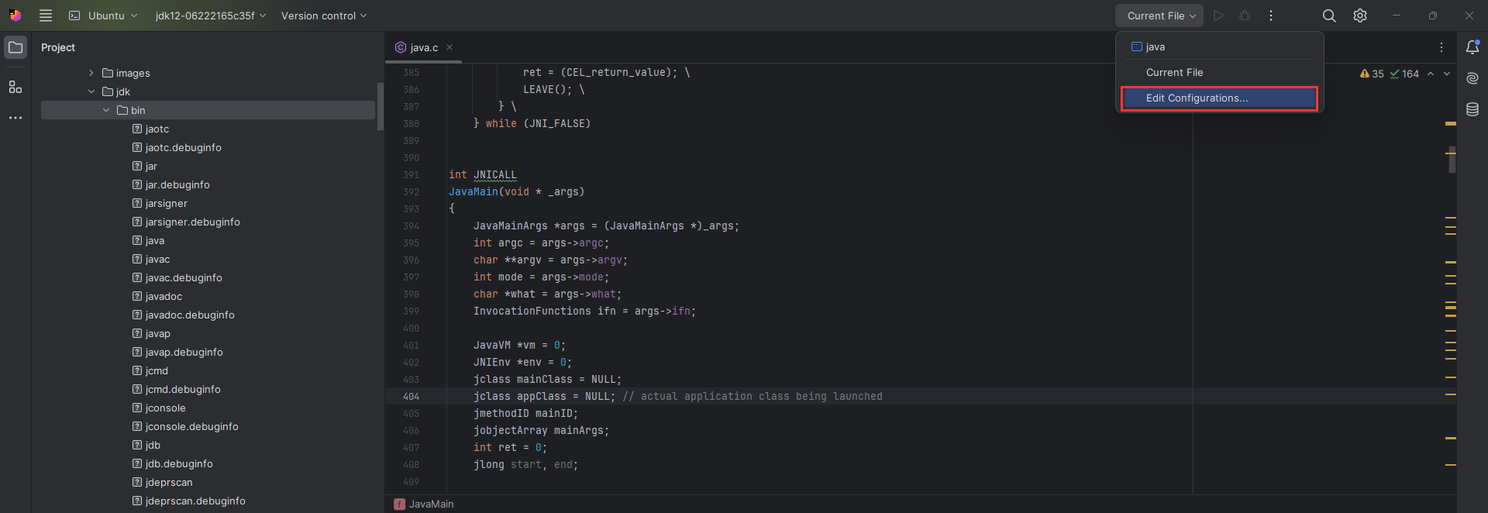
Task: Click the Project tree vertical scrollbar
Action: click(x=380, y=106)
